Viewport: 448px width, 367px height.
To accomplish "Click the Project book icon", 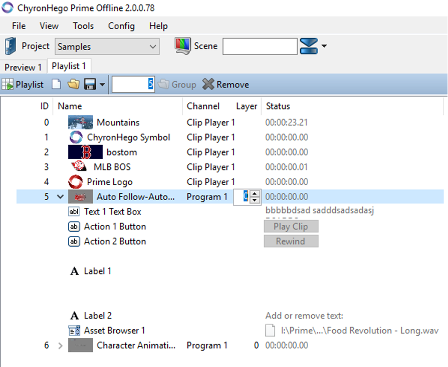I will click(x=11, y=46).
